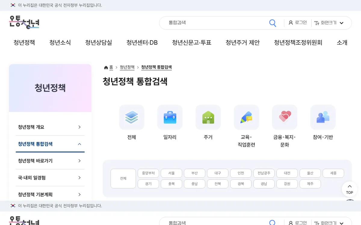Expand the 국·내외 일경험 sidebar item
Viewport: 361px width, 225px height.
tap(50, 178)
